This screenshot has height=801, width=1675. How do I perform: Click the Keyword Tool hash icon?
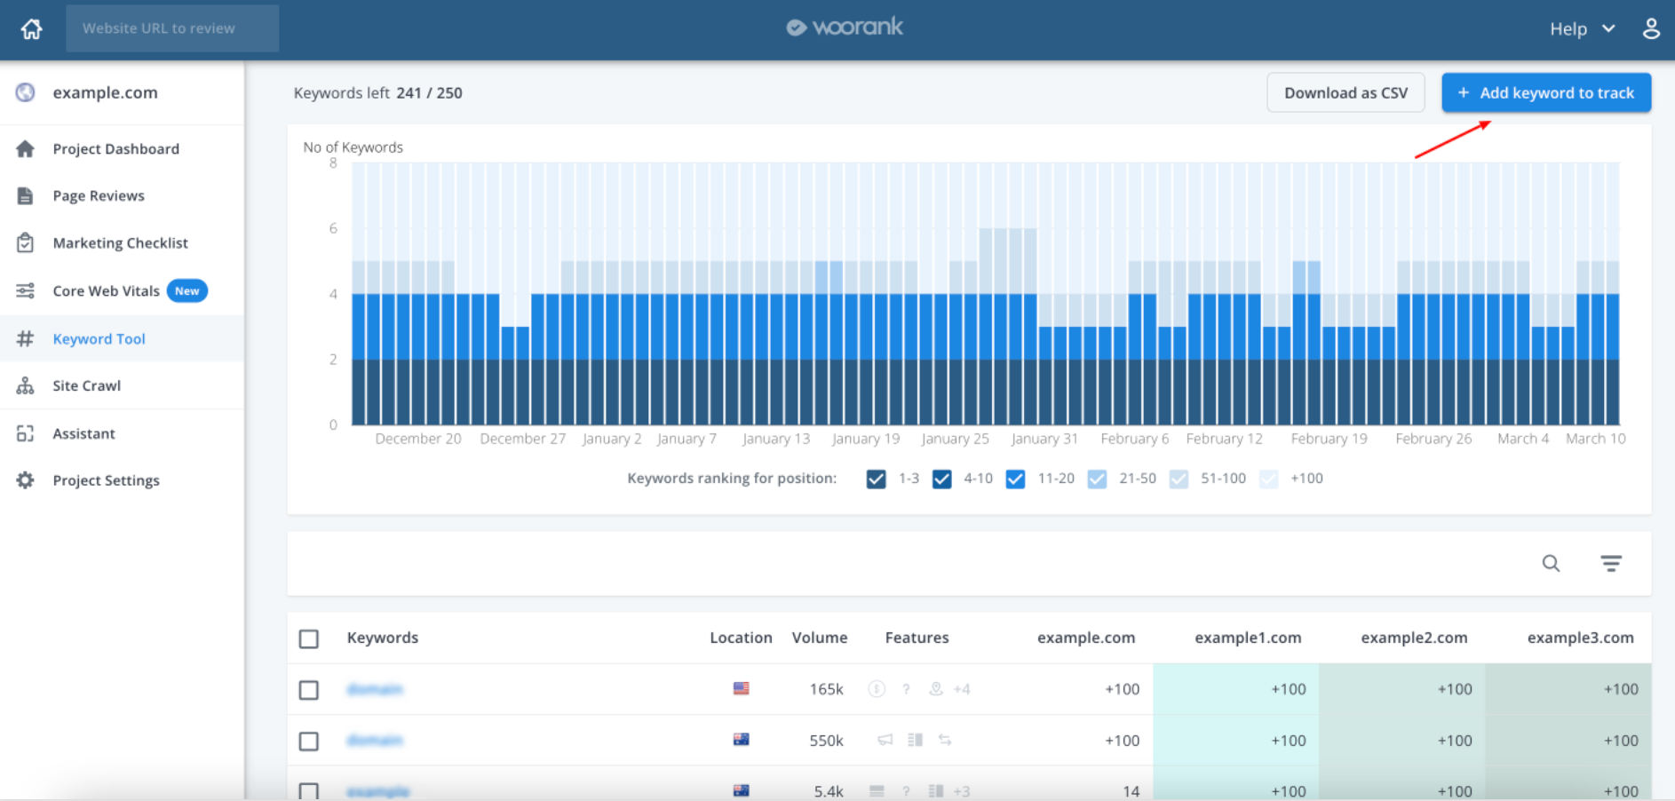26,338
